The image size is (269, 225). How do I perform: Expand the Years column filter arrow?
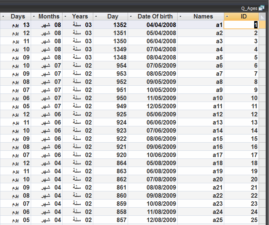tap(65, 17)
